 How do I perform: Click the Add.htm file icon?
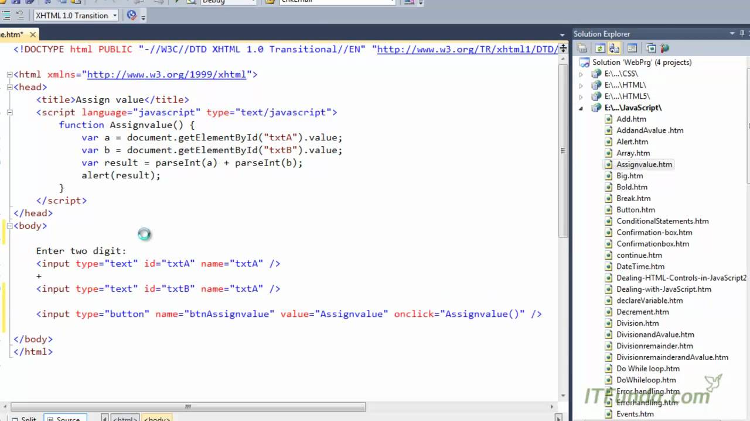608,119
